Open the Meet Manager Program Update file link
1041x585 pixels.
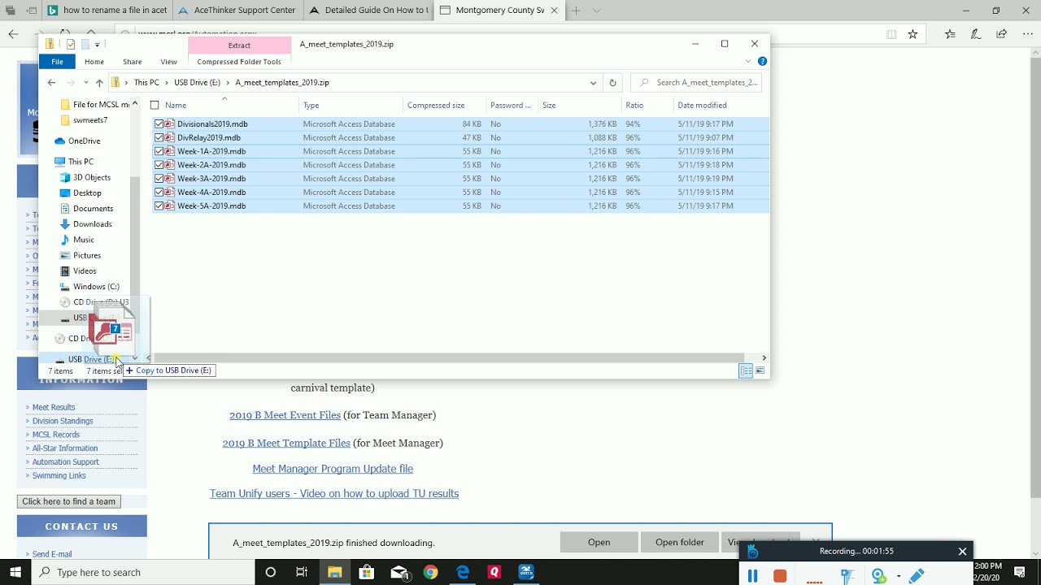pyautogui.click(x=333, y=469)
